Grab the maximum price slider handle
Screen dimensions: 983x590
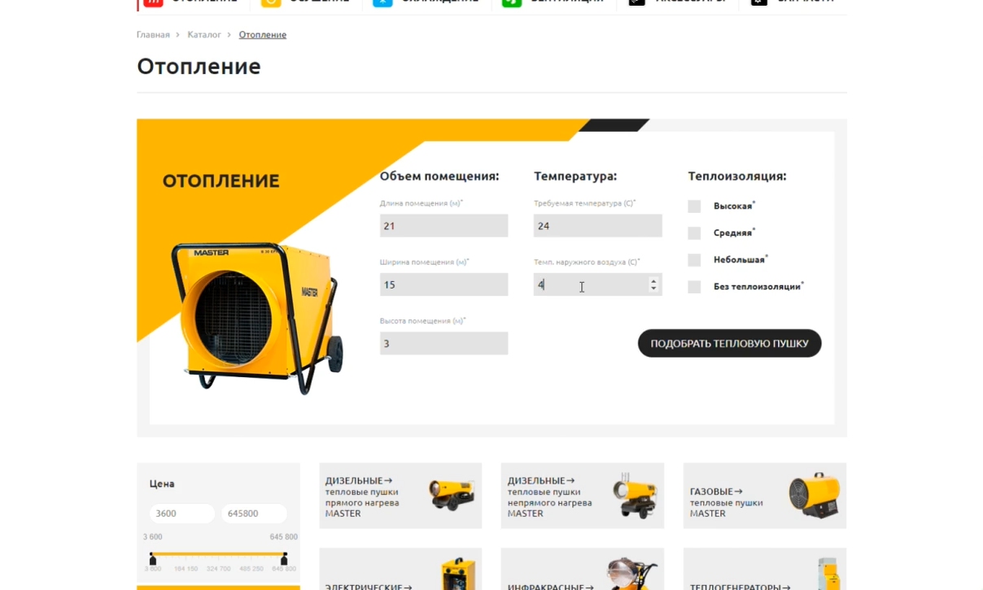tap(284, 558)
